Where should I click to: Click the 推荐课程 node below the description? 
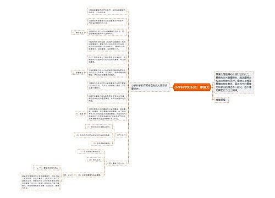coord(222,100)
